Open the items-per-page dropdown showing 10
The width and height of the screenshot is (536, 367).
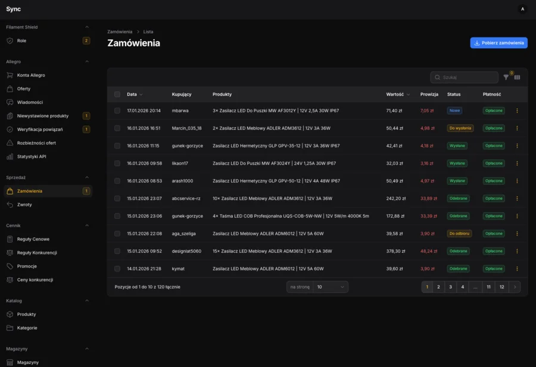(331, 287)
